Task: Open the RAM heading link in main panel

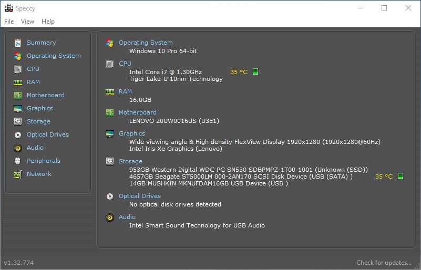Action: click(126, 92)
